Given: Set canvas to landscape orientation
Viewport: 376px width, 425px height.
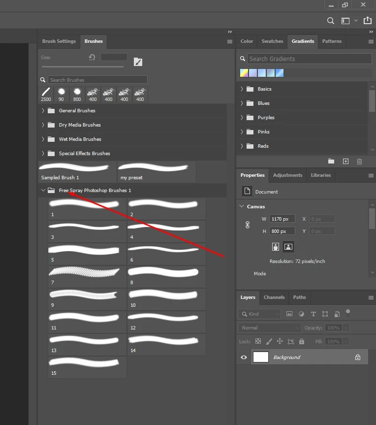Looking at the screenshot, I should pyautogui.click(x=288, y=247).
